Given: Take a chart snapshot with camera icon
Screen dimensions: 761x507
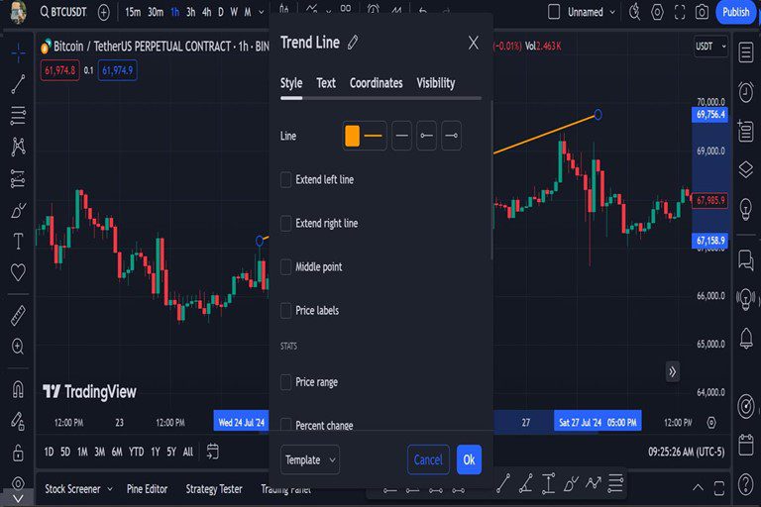Looking at the screenshot, I should pyautogui.click(x=702, y=12).
